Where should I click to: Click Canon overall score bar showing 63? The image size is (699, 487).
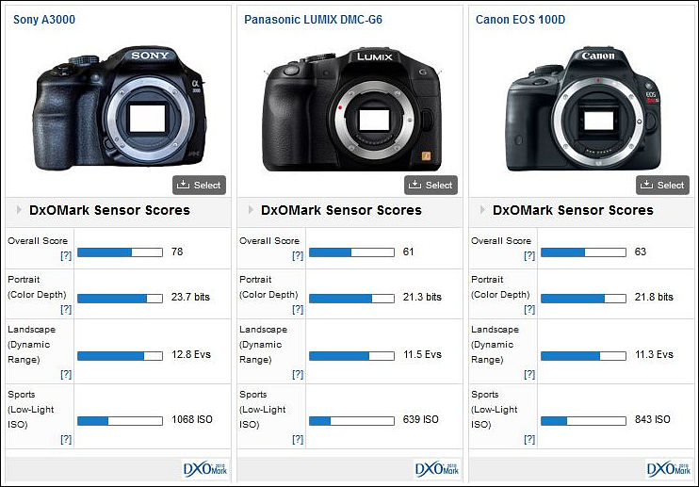point(583,252)
